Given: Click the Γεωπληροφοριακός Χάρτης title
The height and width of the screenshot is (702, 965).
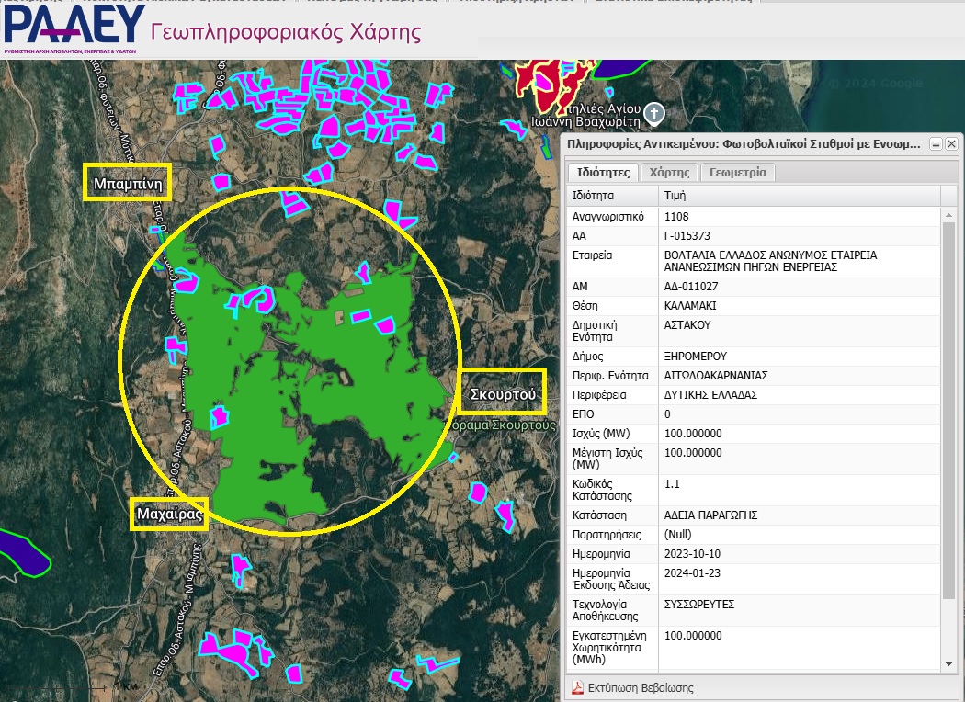Looking at the screenshot, I should click(285, 33).
